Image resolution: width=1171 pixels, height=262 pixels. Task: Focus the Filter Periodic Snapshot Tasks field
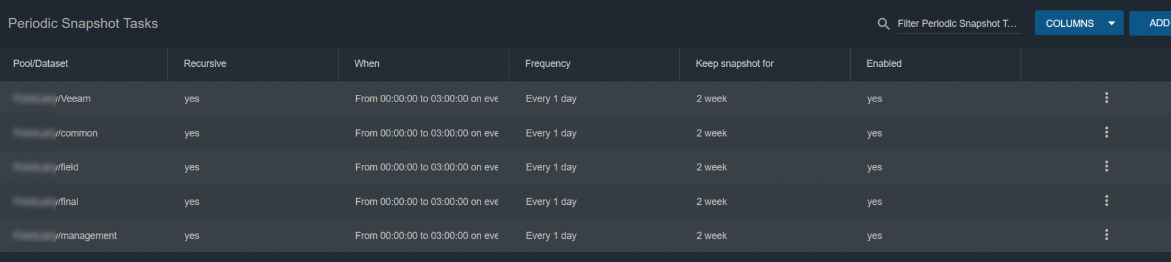pos(959,24)
